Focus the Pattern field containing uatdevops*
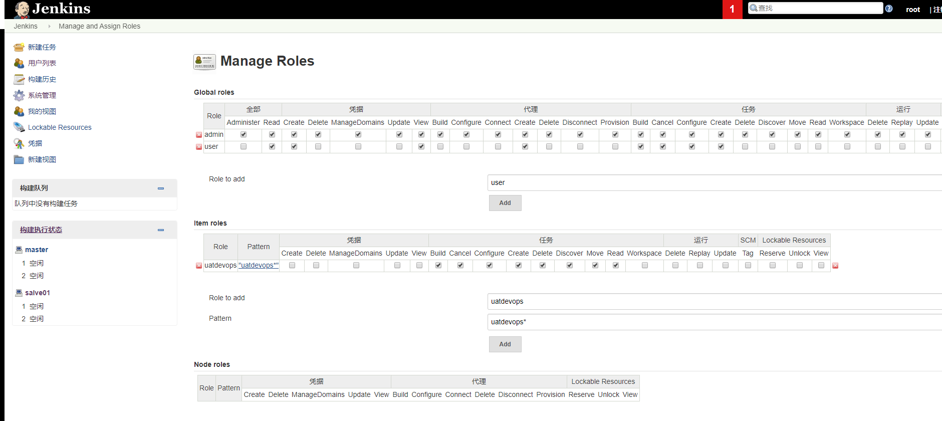The height and width of the screenshot is (421, 942). click(715, 322)
